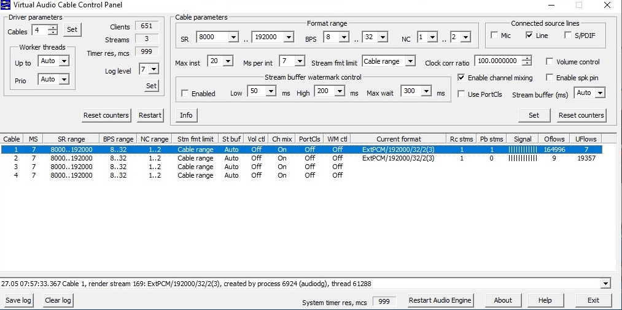Enable the Use PortCls checkbox
Image resolution: width=622 pixels, height=310 pixels.
tap(461, 94)
